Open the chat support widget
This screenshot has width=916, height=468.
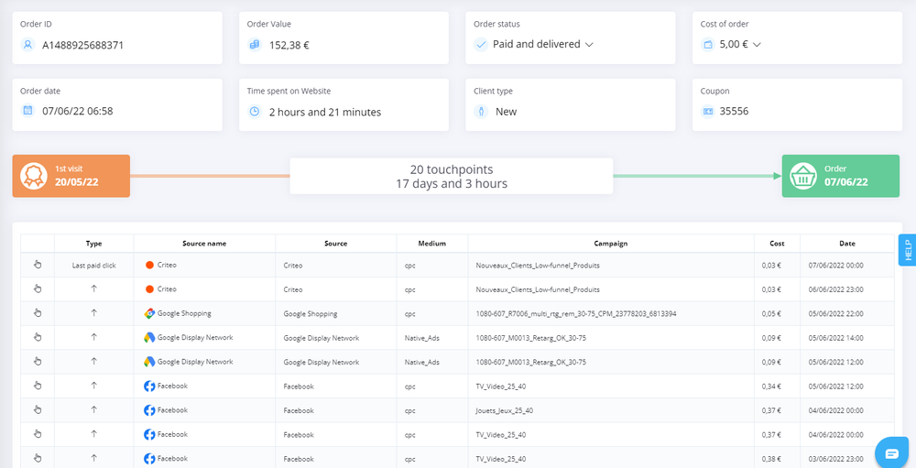point(889,452)
